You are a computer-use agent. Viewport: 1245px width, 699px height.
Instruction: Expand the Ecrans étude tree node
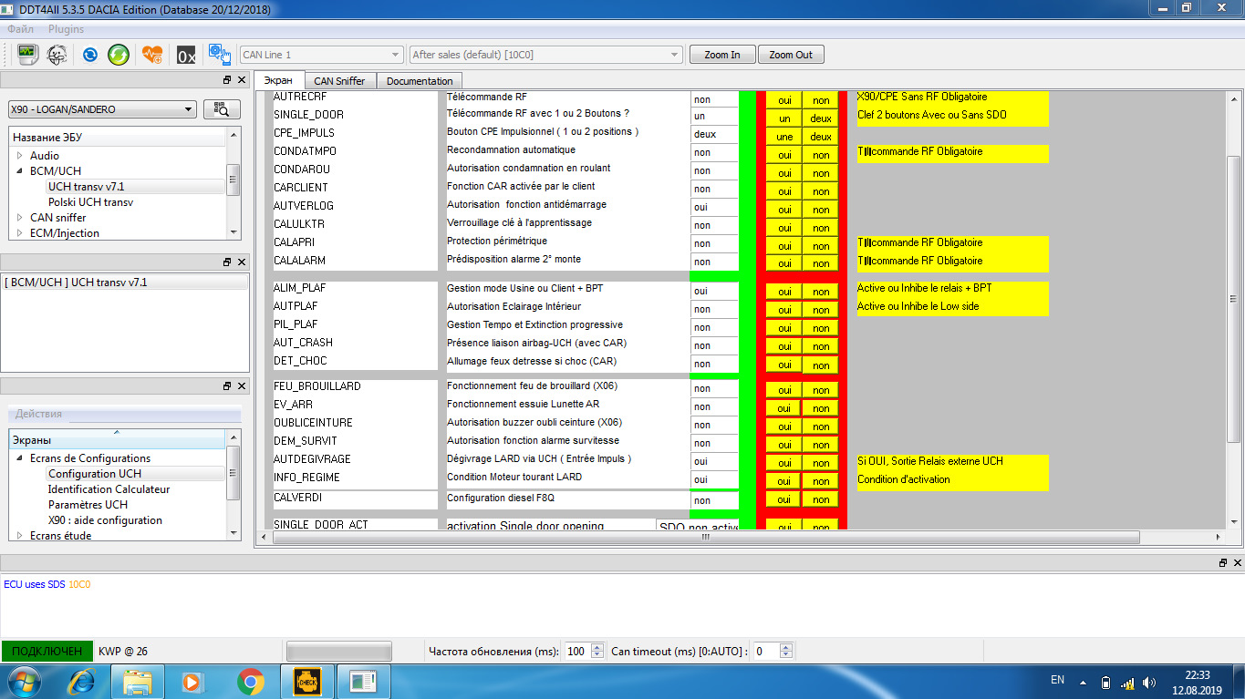coord(20,536)
